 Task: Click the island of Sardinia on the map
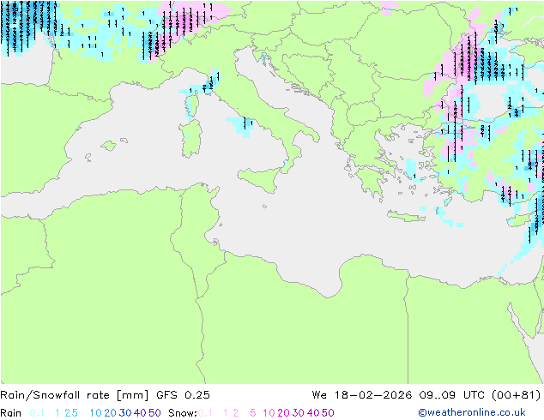pos(191,139)
